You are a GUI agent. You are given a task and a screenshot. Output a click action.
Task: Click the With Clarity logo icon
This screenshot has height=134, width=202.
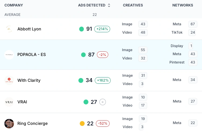(9, 80)
